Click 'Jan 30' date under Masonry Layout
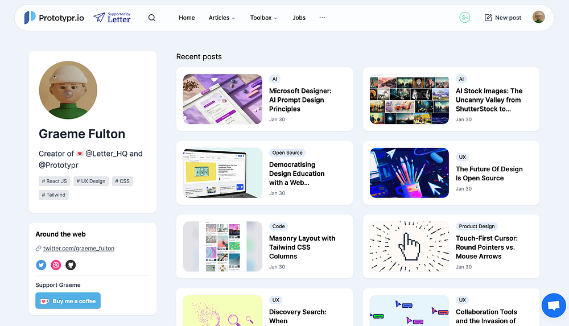 [277, 267]
